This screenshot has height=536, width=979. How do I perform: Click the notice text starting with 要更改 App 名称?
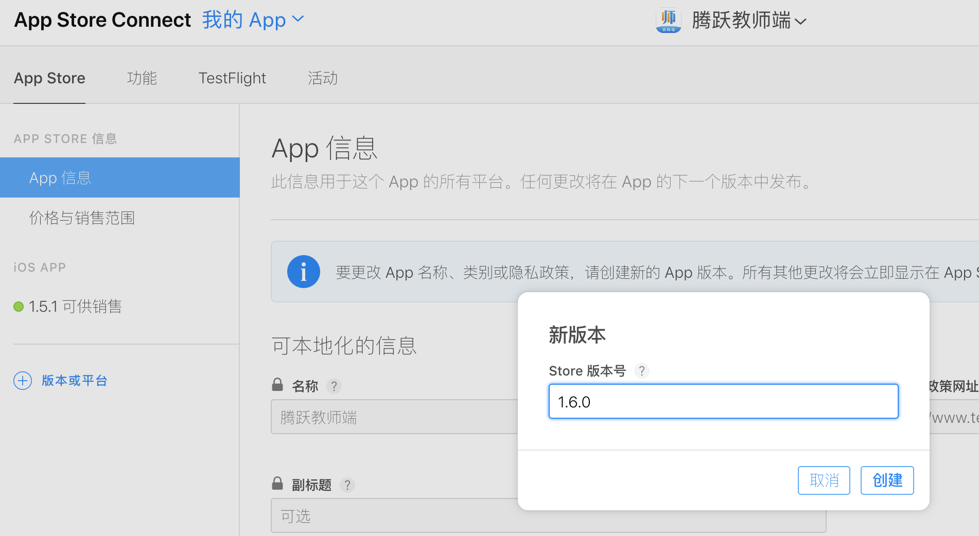[657, 272]
